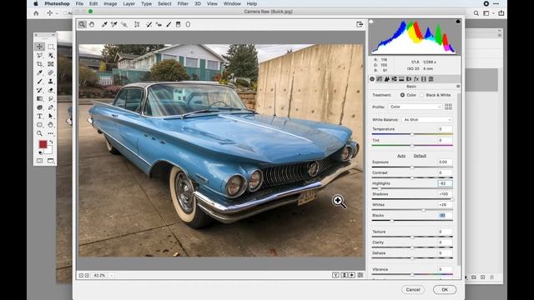Toggle between current settings and defaults
The height and width of the screenshot is (300, 534).
click(360, 275)
